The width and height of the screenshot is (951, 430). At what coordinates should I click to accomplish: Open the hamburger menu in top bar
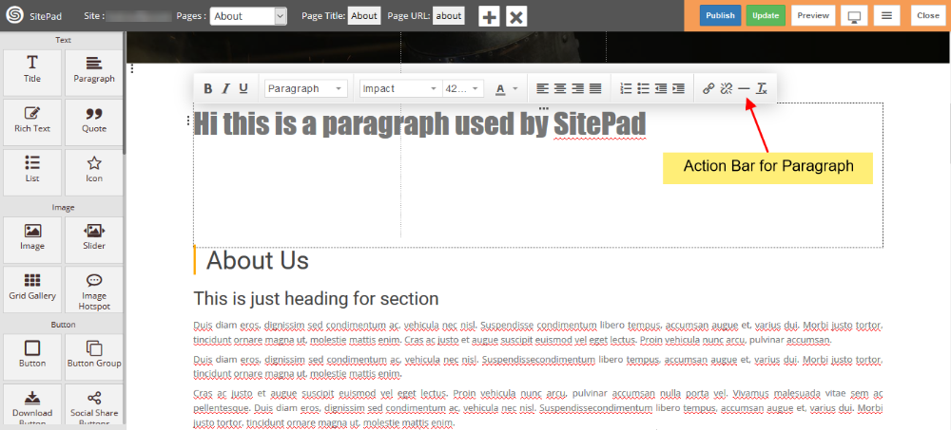pyautogui.click(x=886, y=16)
